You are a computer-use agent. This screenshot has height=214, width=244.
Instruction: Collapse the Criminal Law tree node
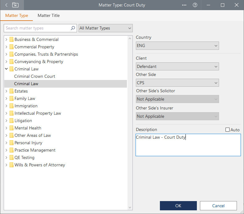point(6,69)
